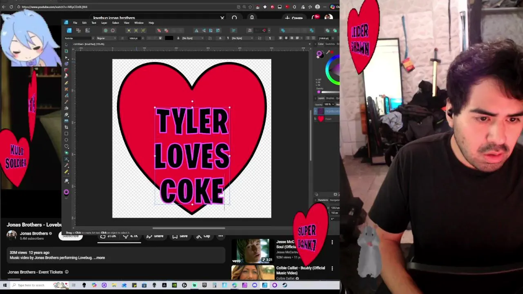Click YouTube voice search microphone icon
The width and height of the screenshot is (523, 294).
tap(252, 18)
